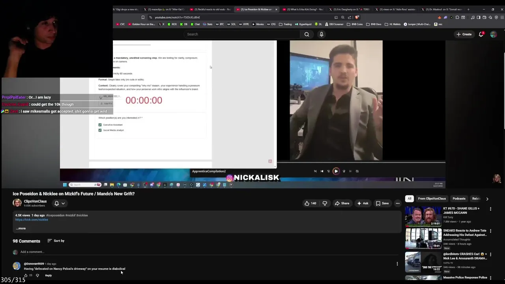Screen dimensions: 505x284
Task: Start voice search with microphone icon
Action: pyautogui.click(x=322, y=34)
